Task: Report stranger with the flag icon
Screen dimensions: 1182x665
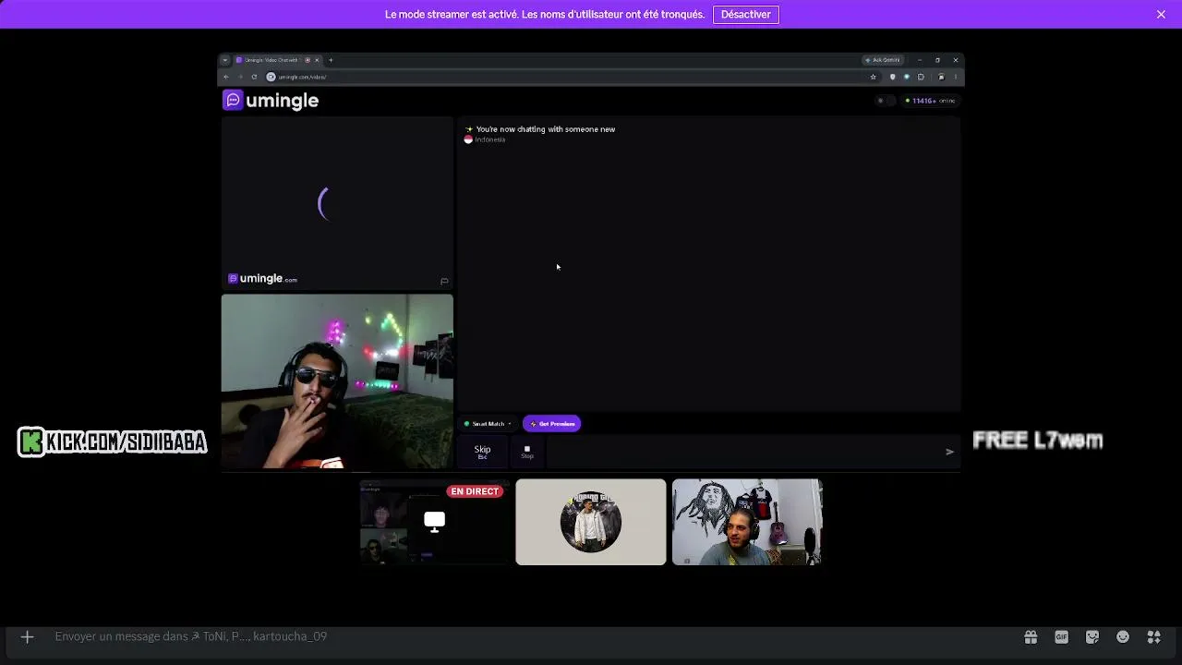Action: 444,281
